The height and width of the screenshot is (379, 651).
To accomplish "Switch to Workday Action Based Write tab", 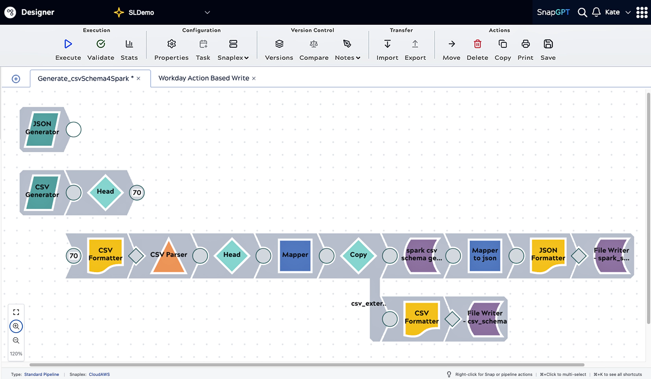I will (203, 78).
